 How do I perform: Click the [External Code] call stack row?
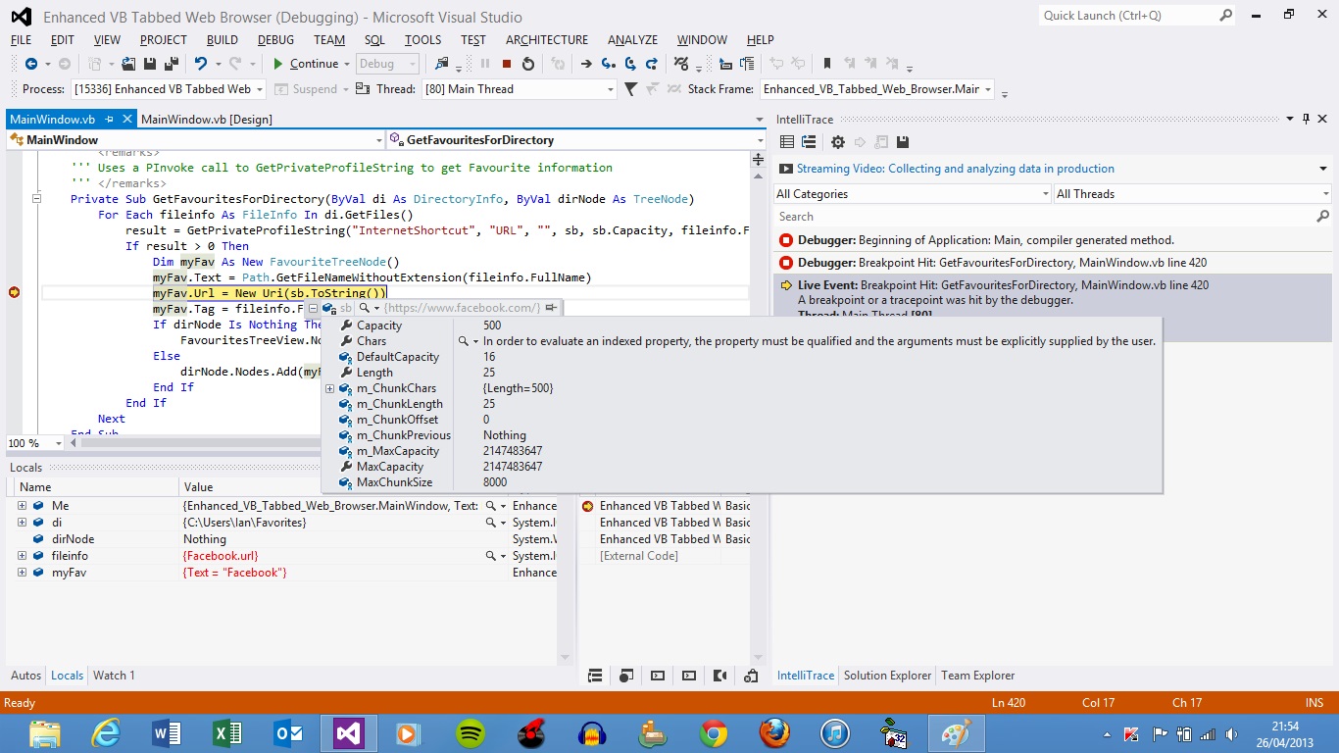tap(639, 556)
